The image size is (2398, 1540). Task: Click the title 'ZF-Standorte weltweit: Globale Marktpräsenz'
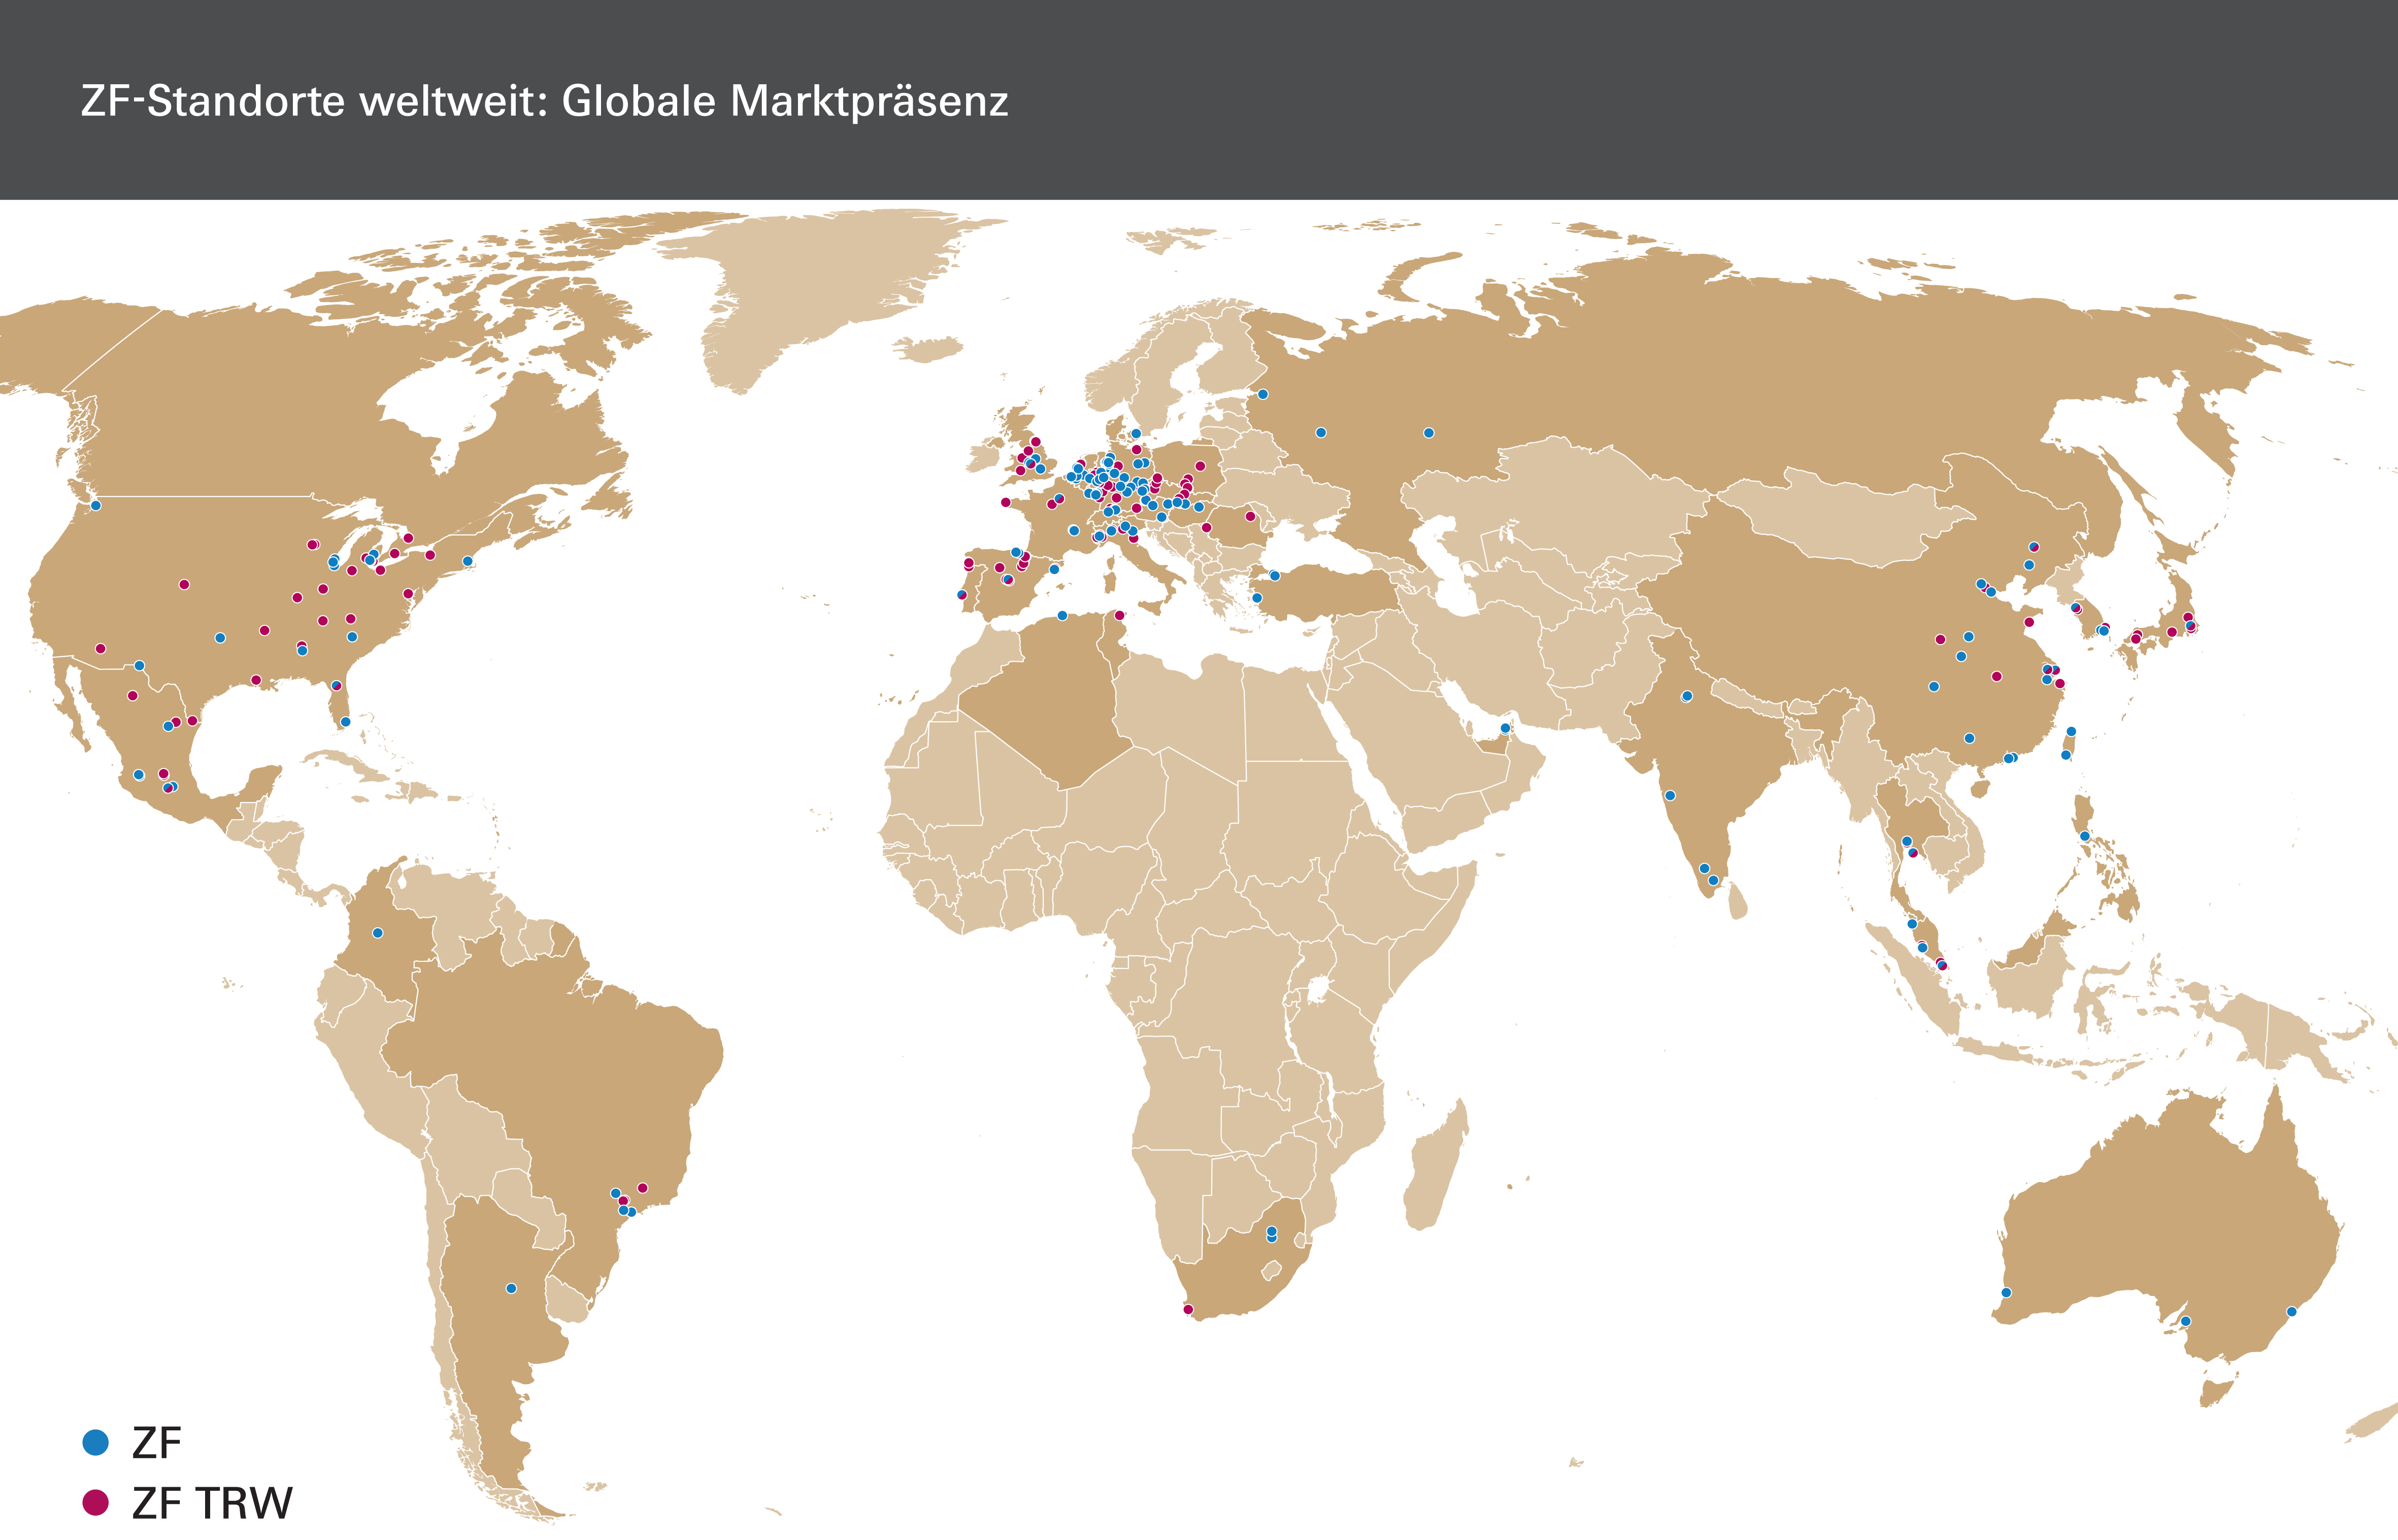544,102
